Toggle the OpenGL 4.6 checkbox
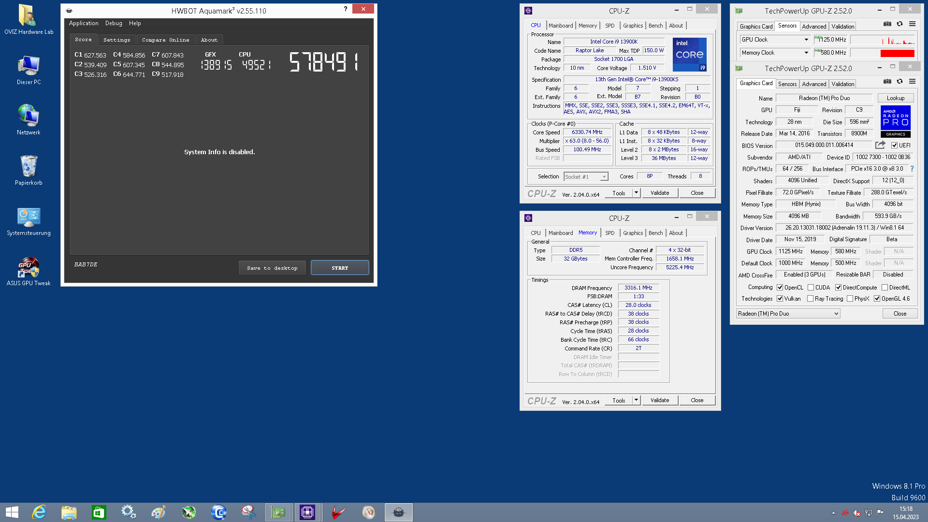928x522 pixels. pyautogui.click(x=877, y=299)
